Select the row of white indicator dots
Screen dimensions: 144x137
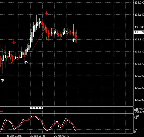(x=36, y=108)
